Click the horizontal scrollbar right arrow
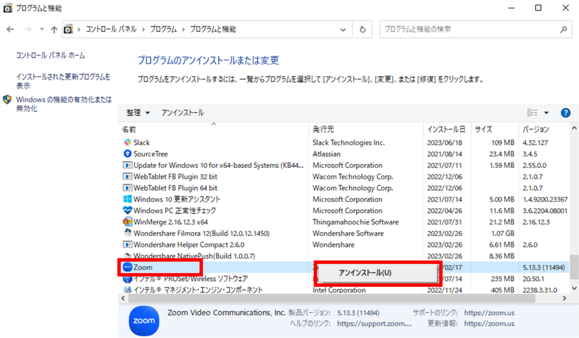579x338 pixels. pyautogui.click(x=565, y=299)
